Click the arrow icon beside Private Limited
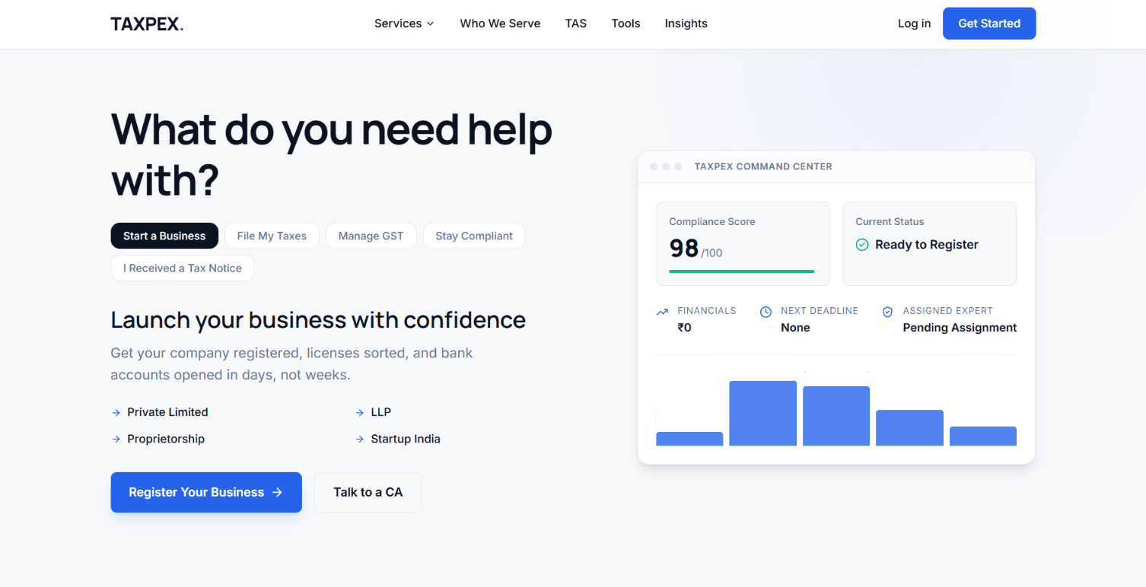The width and height of the screenshot is (1146, 587). coord(116,413)
